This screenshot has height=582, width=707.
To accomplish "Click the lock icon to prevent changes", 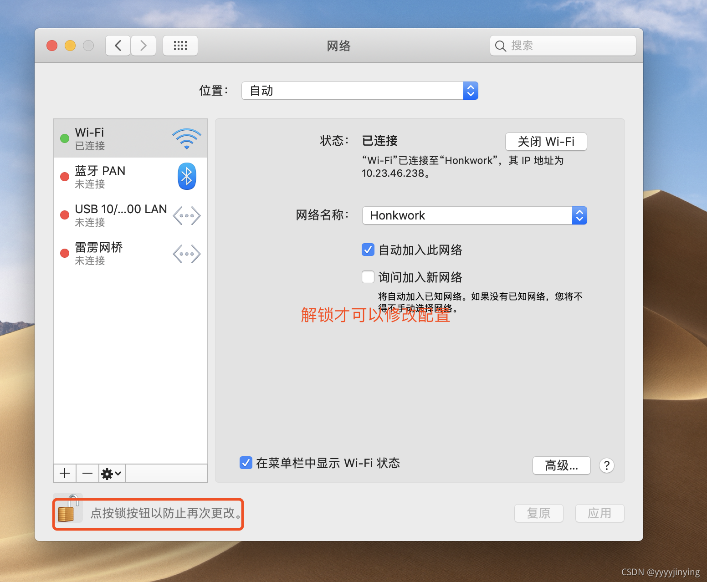I will (67, 509).
